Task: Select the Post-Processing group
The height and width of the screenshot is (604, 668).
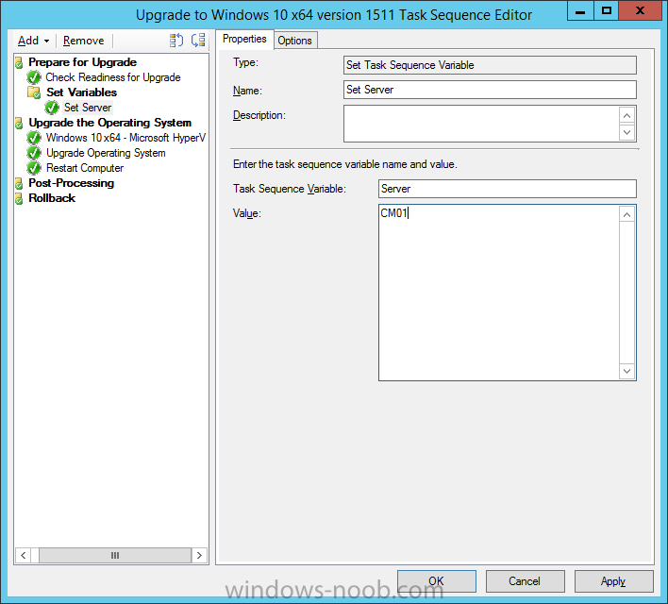Action: coord(71,183)
